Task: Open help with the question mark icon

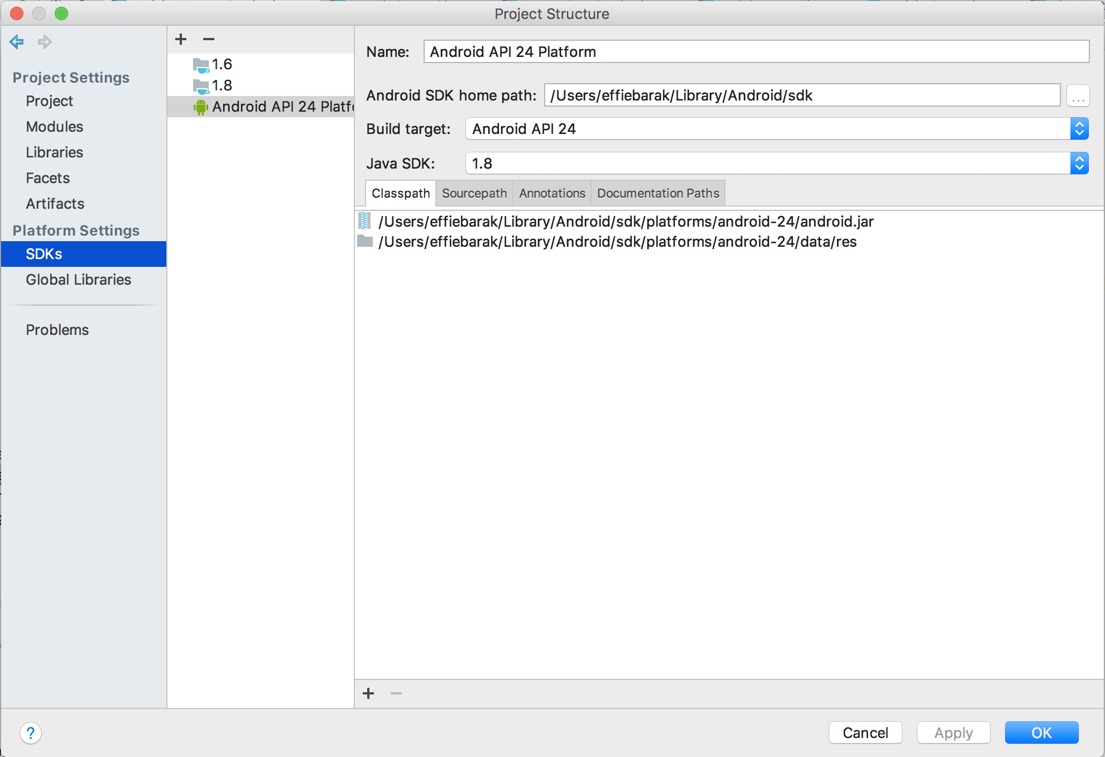Action: pos(31,733)
